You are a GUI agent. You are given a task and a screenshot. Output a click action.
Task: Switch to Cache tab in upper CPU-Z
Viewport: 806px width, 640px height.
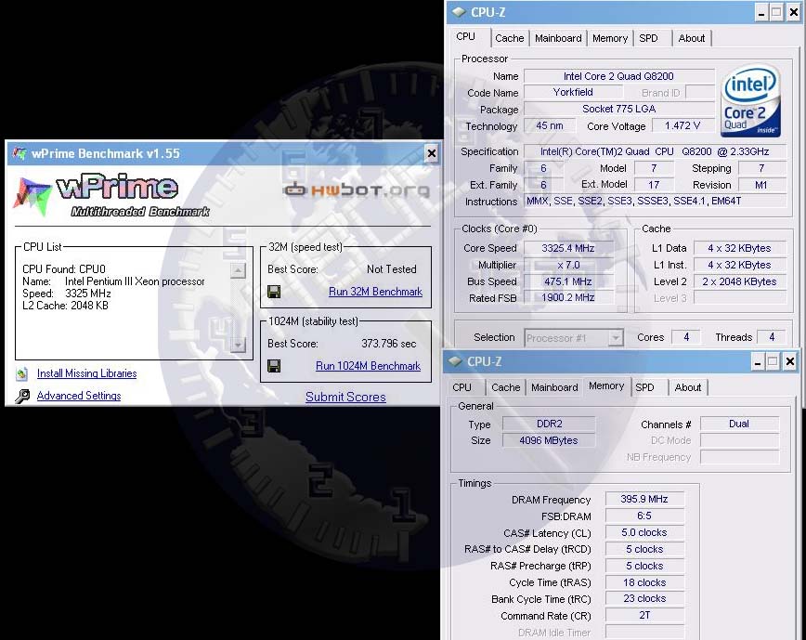(x=510, y=38)
